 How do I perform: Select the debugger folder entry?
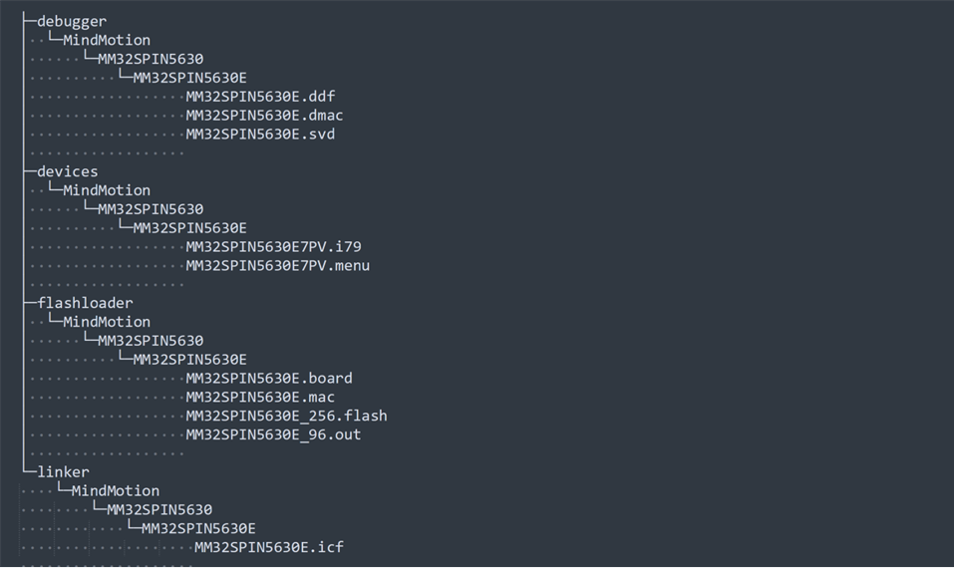pos(72,21)
